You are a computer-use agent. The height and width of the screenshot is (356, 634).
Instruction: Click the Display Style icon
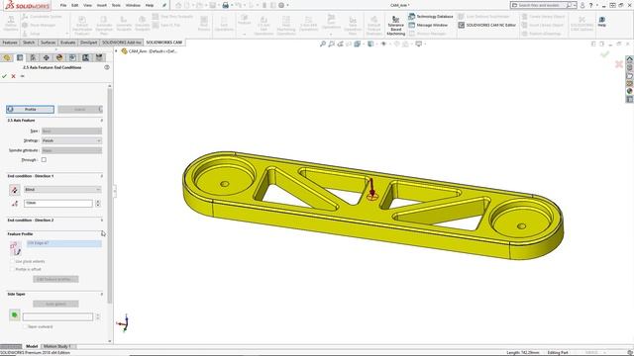(370, 44)
